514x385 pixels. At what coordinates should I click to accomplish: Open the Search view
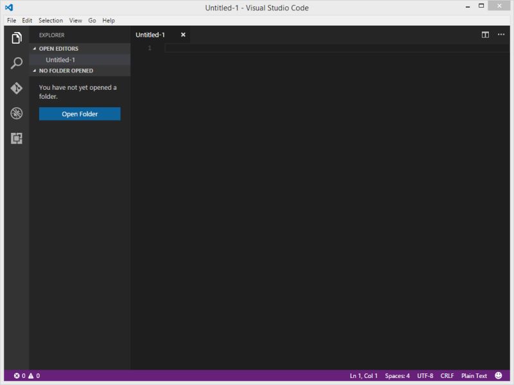(x=16, y=62)
